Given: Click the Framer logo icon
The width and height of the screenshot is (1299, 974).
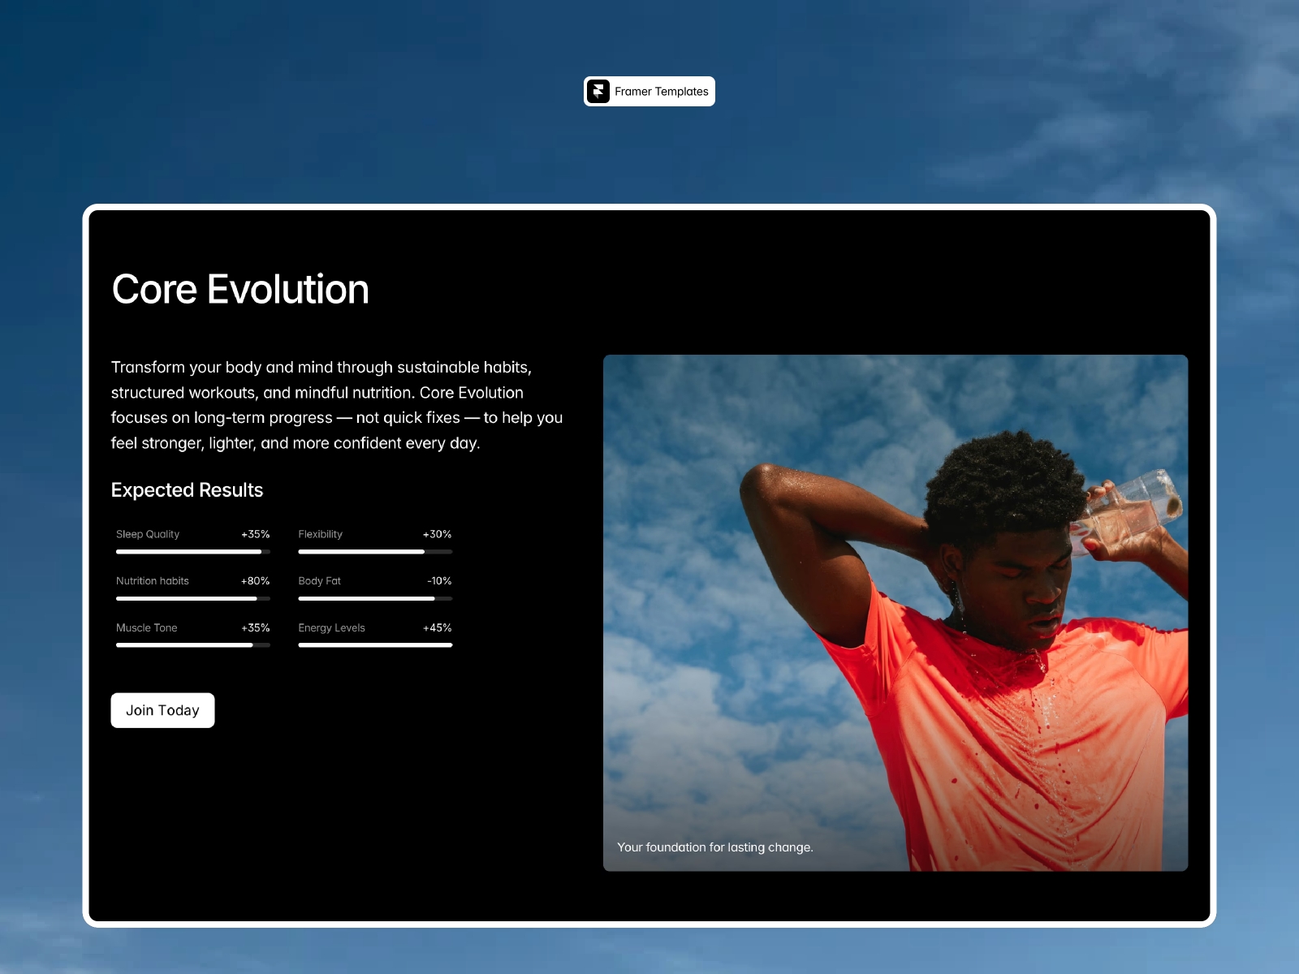Looking at the screenshot, I should (x=598, y=91).
